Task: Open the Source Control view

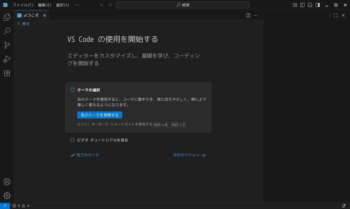Action: 7,45
